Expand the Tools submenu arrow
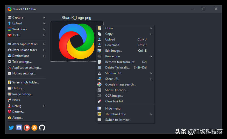 click(44, 35)
